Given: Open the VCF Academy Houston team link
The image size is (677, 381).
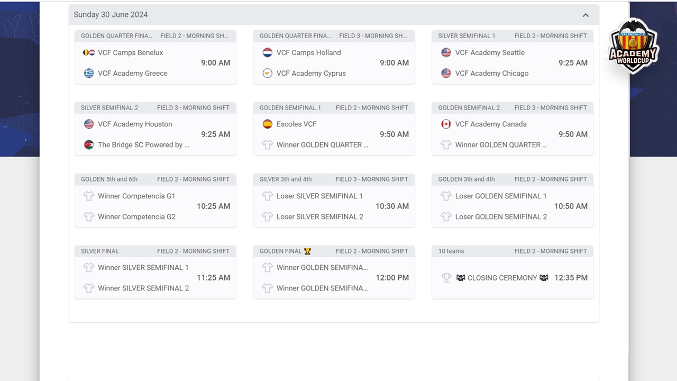Looking at the screenshot, I should click(135, 124).
